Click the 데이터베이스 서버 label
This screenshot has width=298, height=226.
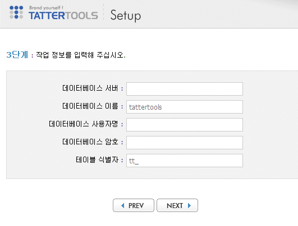pos(90,88)
